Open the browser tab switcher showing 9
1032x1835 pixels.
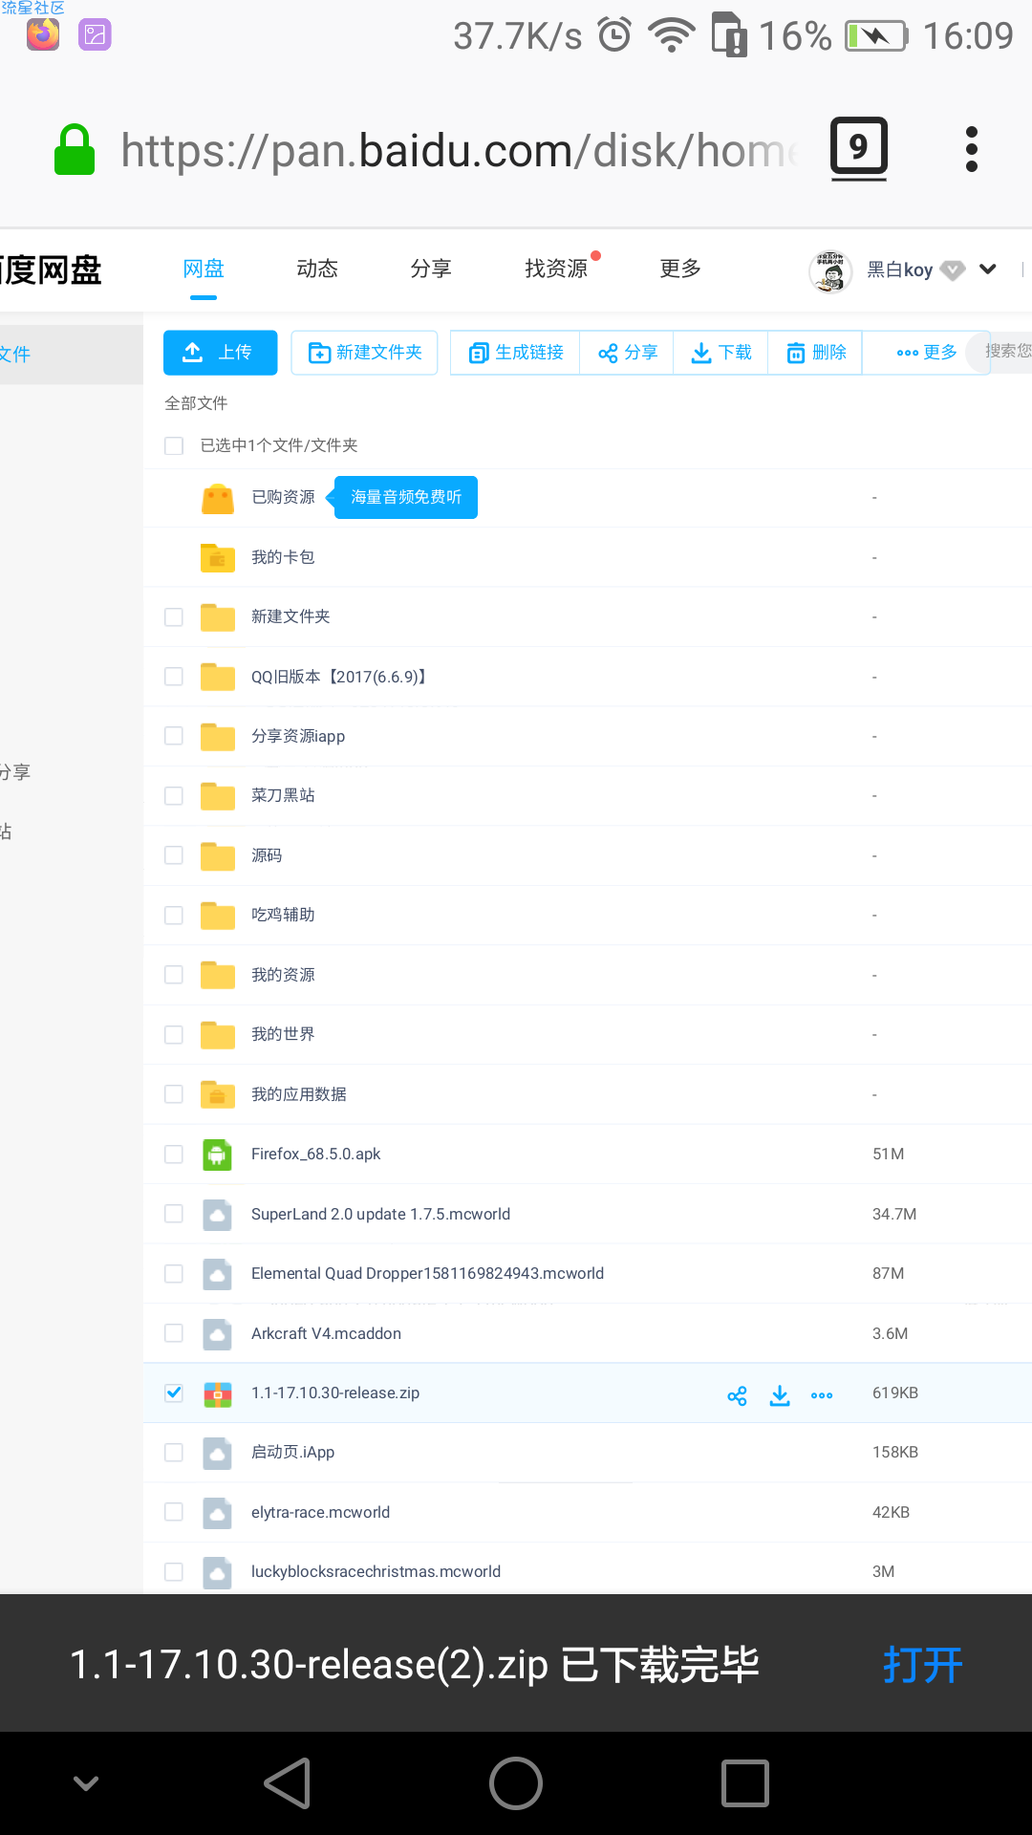858,148
